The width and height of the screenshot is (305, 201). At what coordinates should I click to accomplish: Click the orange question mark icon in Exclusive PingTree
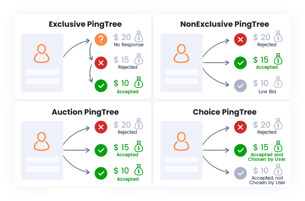pyautogui.click(x=101, y=39)
